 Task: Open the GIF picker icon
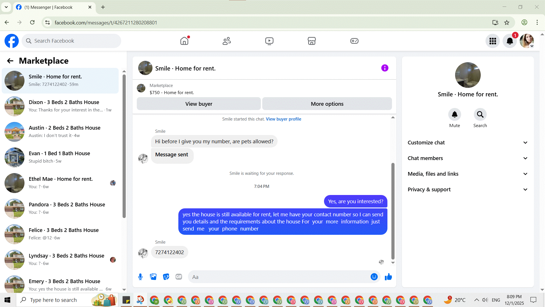coord(179,277)
